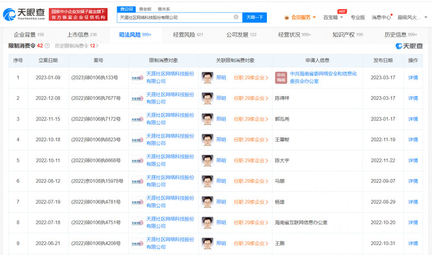Click the 天涯社区网络科技股份有限公司 link in row 4
This screenshot has width=432, height=255.
click(x=170, y=140)
